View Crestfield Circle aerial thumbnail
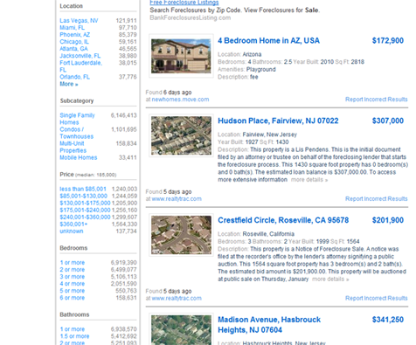Viewport: 416px width, 345px height. point(181,235)
